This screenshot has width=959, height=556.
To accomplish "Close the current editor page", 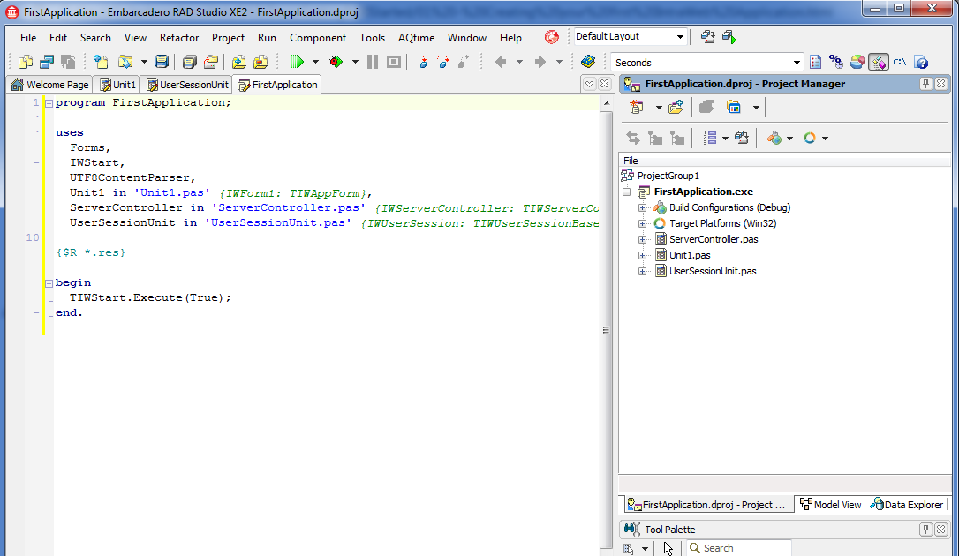I will pos(604,84).
